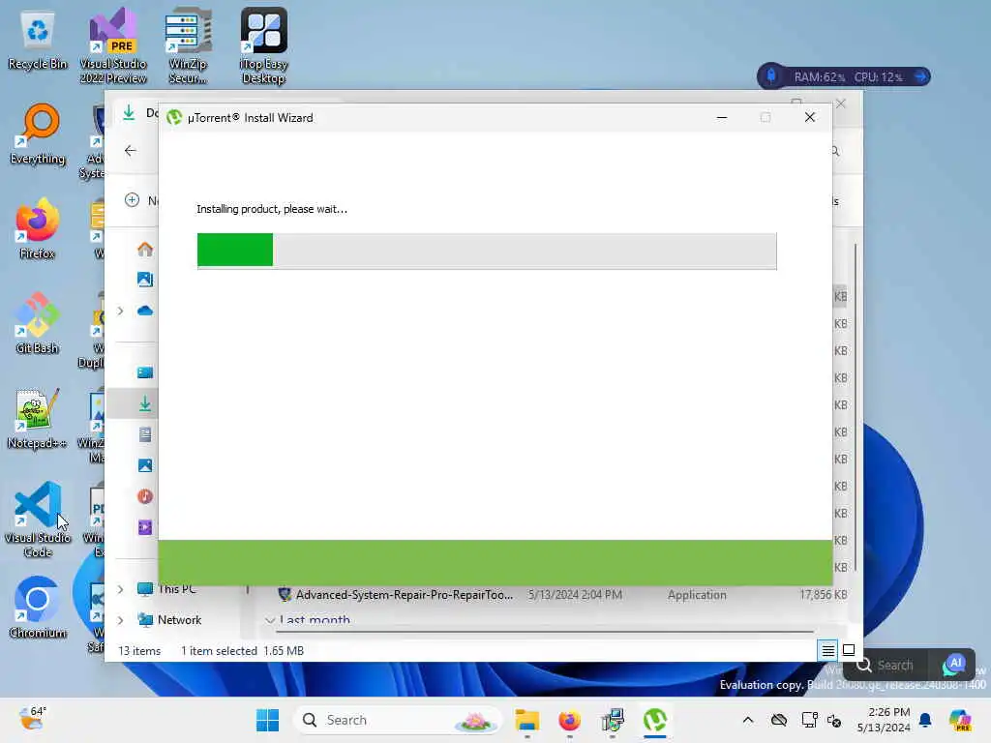The width and height of the screenshot is (991, 743).
Task: Go back in File Explorer
Action: [131, 150]
